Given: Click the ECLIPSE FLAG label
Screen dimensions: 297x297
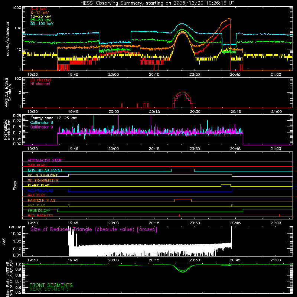Looking at the screenshot, I should click(40, 190).
